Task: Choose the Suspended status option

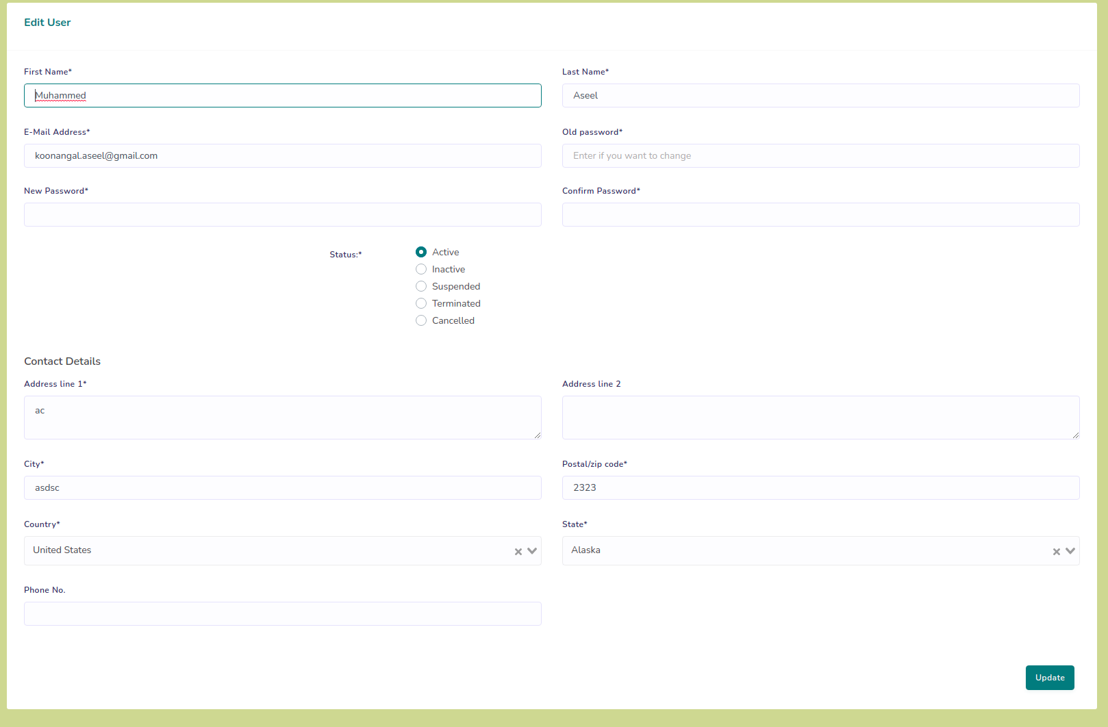Action: tap(421, 286)
